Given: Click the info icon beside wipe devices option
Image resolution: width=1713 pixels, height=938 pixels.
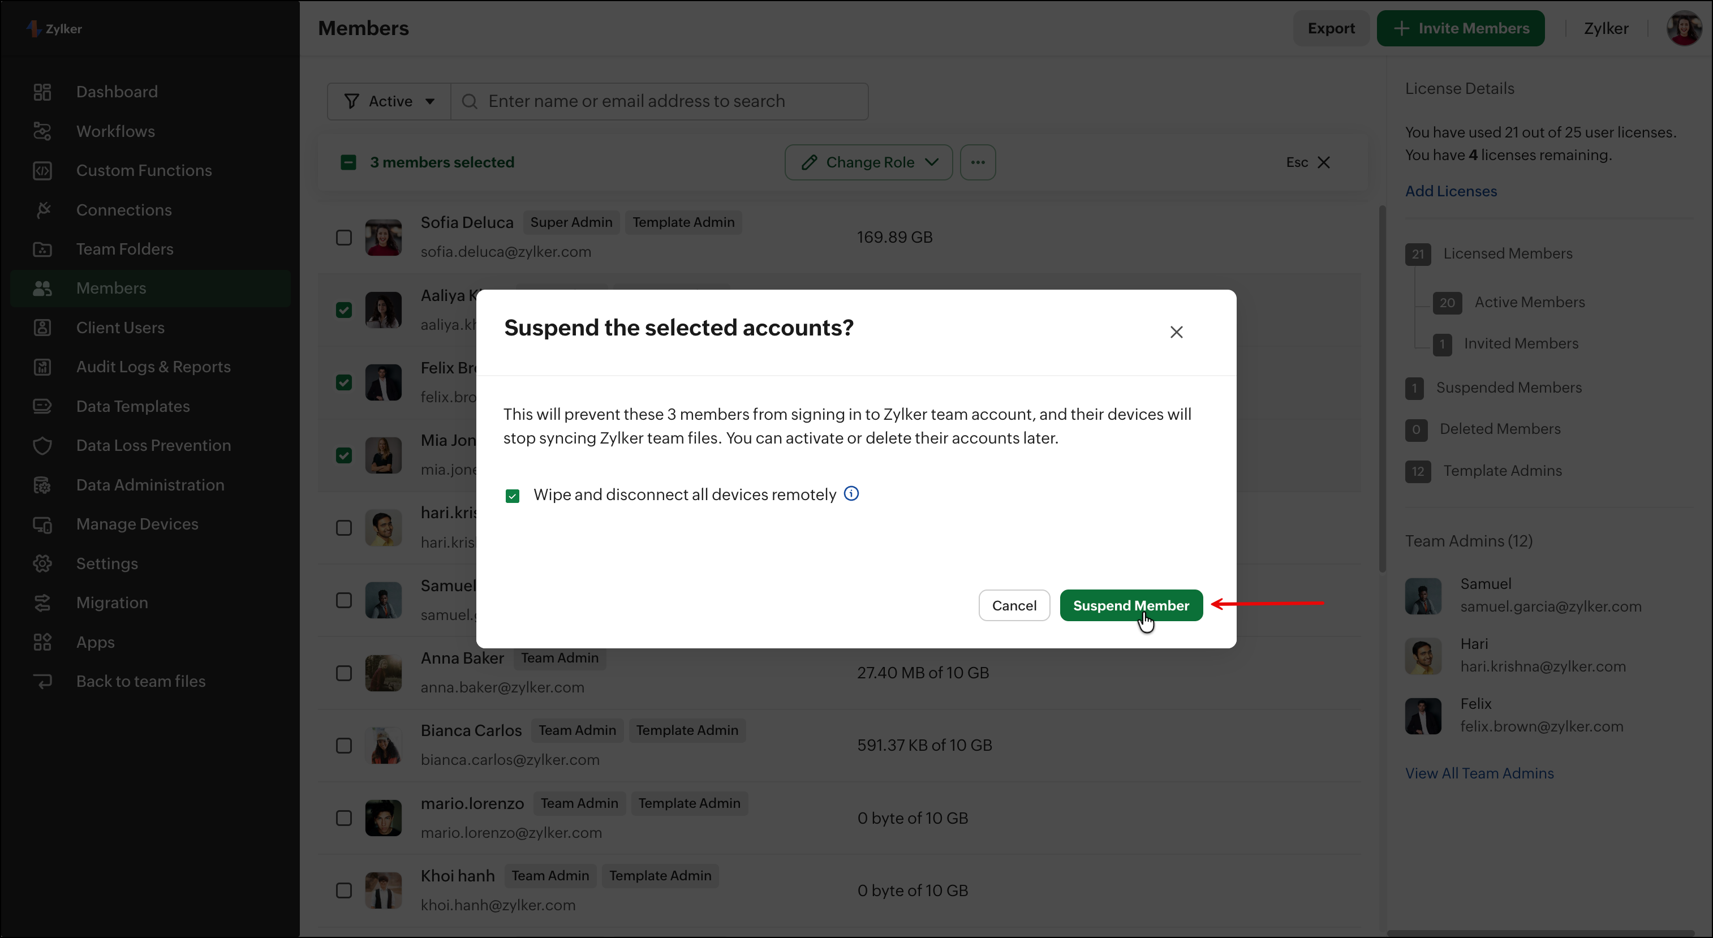Looking at the screenshot, I should point(851,494).
